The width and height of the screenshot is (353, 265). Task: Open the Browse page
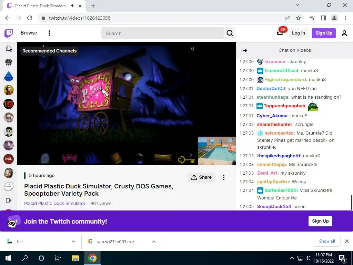[x=29, y=33]
